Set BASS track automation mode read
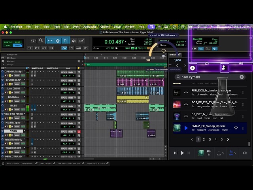 tap(23, 110)
